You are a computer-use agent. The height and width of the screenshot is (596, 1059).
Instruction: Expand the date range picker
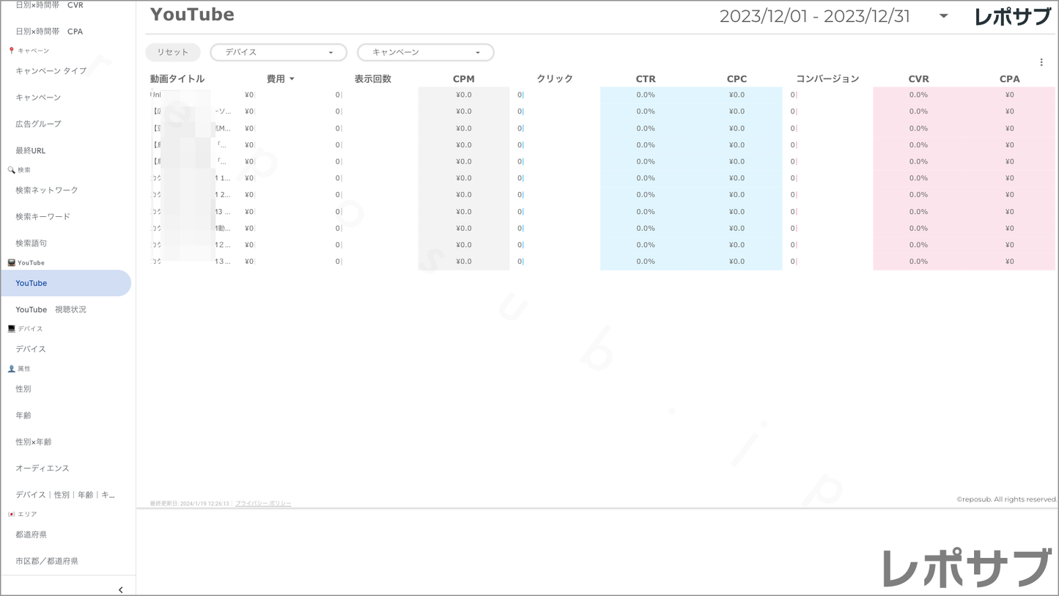point(943,16)
